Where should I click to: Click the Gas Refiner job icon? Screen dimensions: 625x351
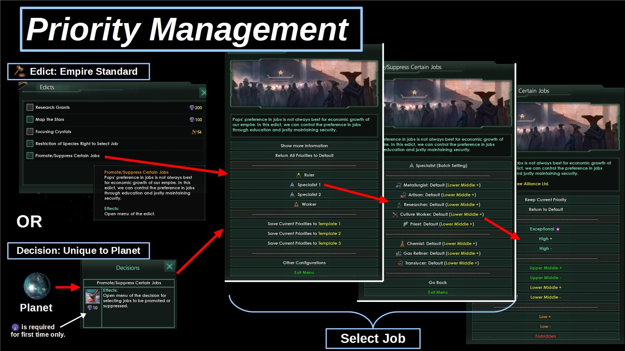point(398,253)
